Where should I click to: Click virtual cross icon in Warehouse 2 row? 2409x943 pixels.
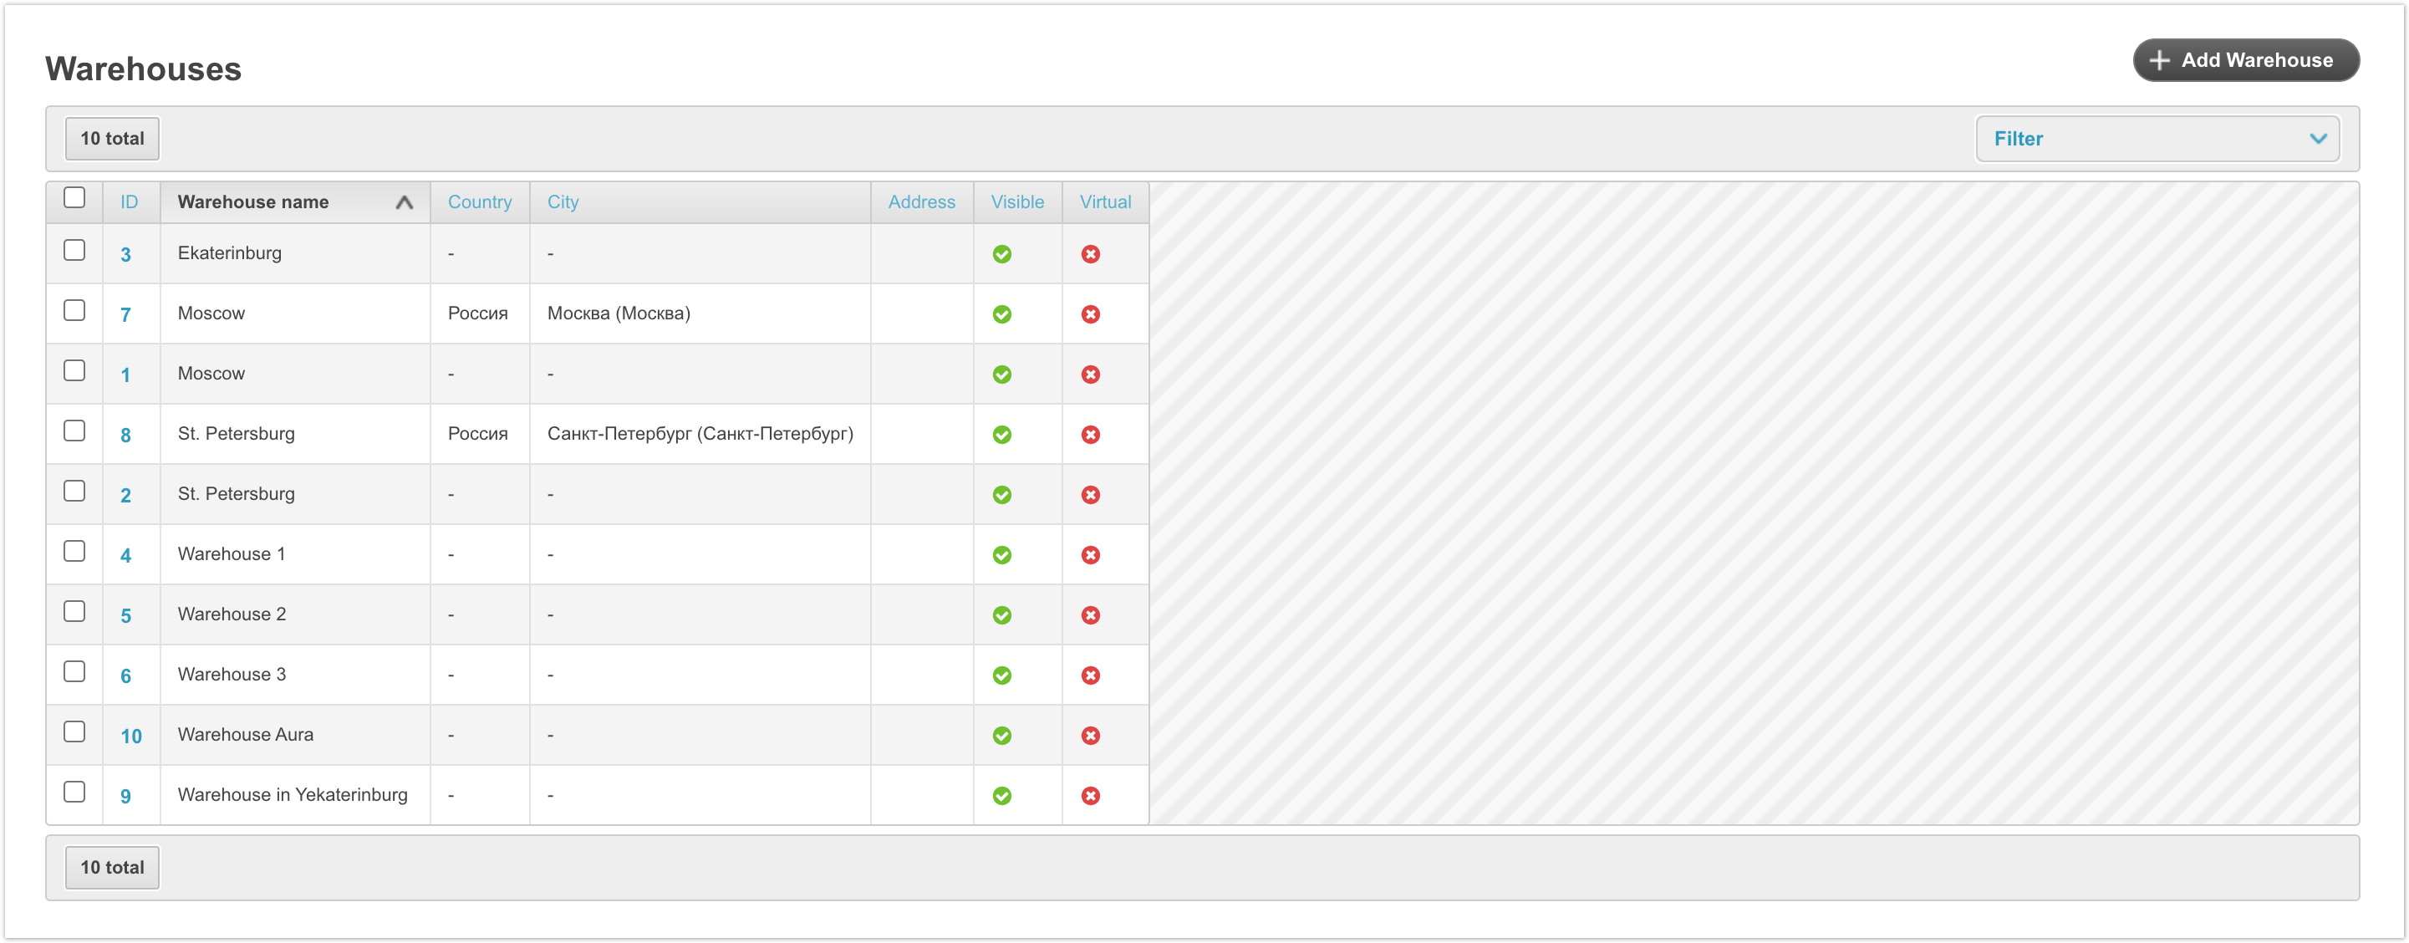point(1091,615)
